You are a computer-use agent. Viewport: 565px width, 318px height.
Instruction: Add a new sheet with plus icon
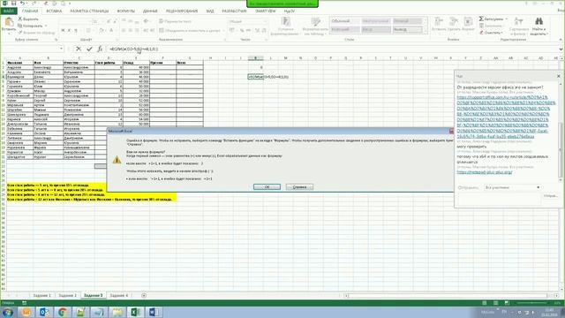click(144, 295)
